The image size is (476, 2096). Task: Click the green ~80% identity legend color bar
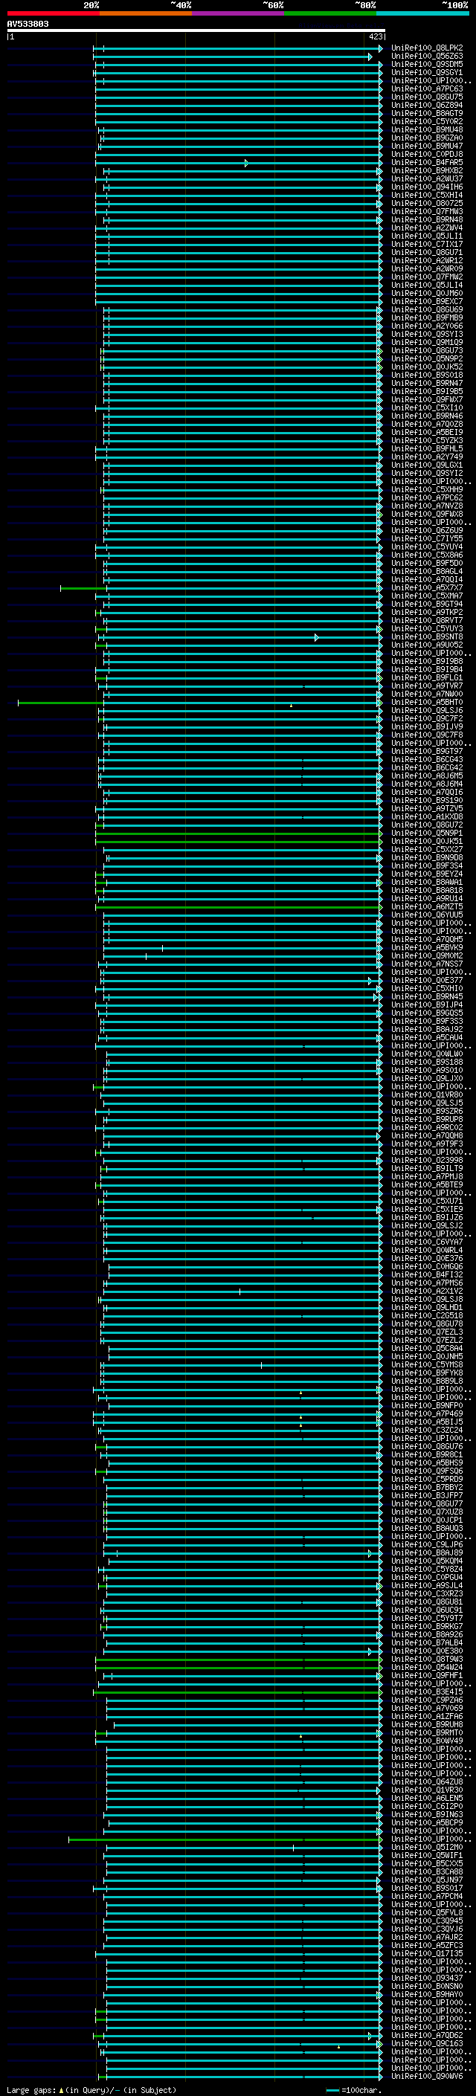330,13
